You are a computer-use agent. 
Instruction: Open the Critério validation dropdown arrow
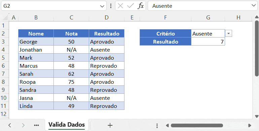pos(228,34)
